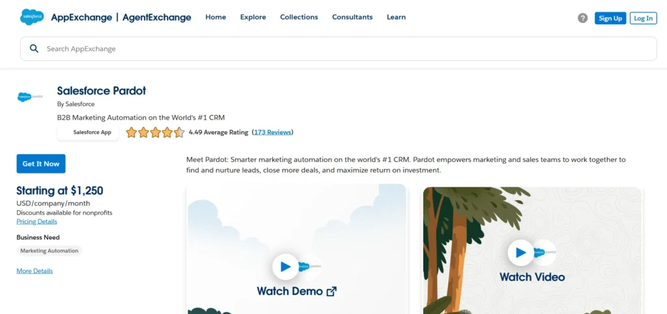Viewport: 667px width, 314px height.
Task: Open the Collections menu item
Action: tap(299, 18)
